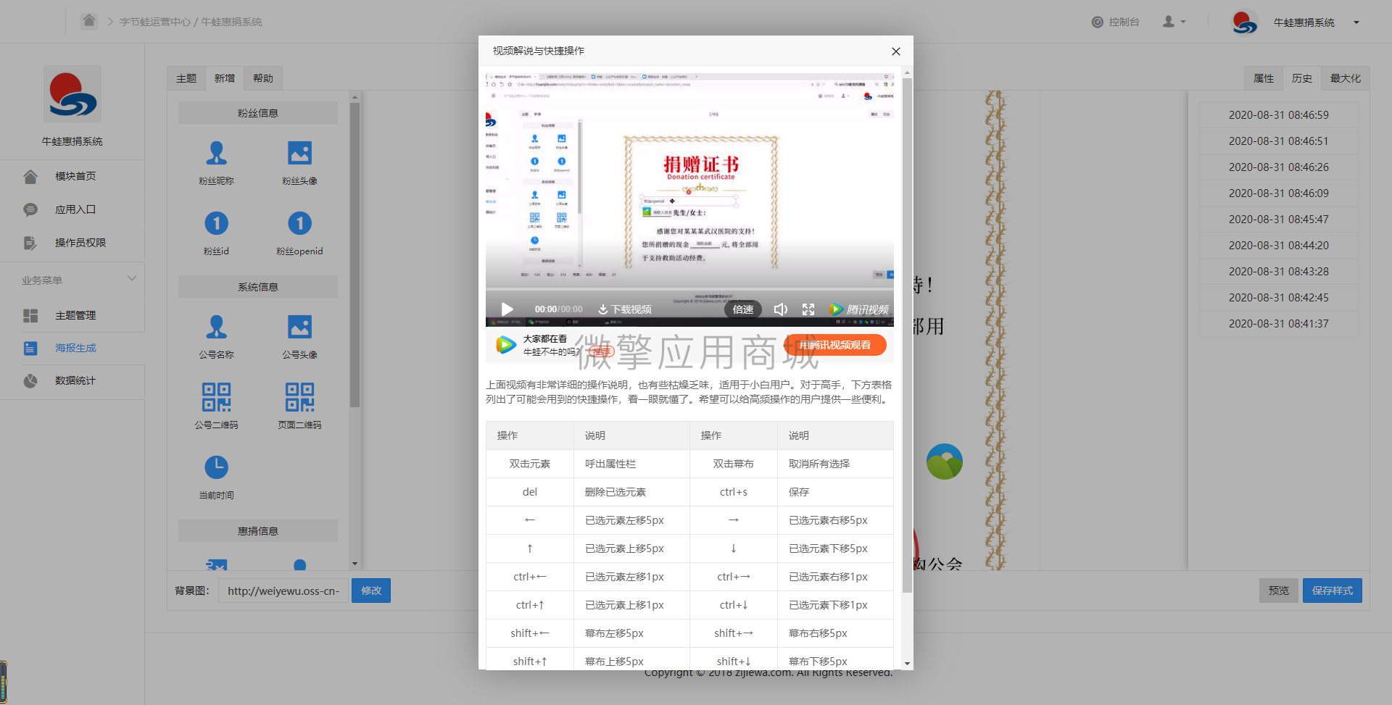
Task: Select history entry 2020-08-31 08:45:47
Action: point(1279,219)
